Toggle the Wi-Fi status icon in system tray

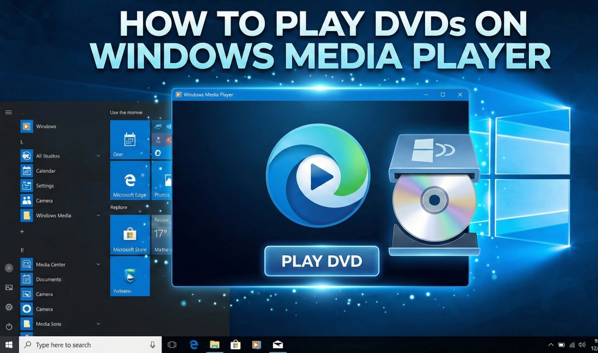pyautogui.click(x=572, y=344)
